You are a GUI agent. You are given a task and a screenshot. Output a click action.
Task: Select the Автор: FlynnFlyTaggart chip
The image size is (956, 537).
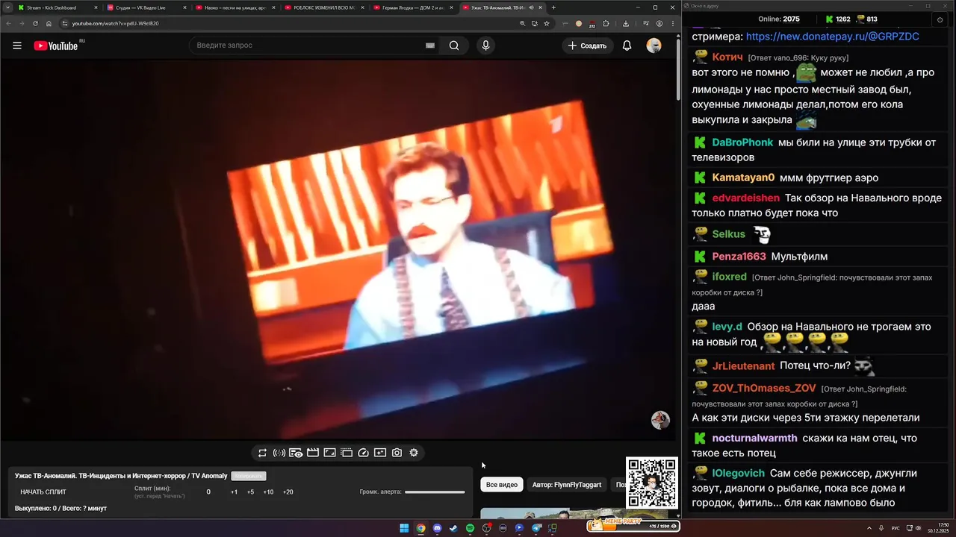pos(567,485)
